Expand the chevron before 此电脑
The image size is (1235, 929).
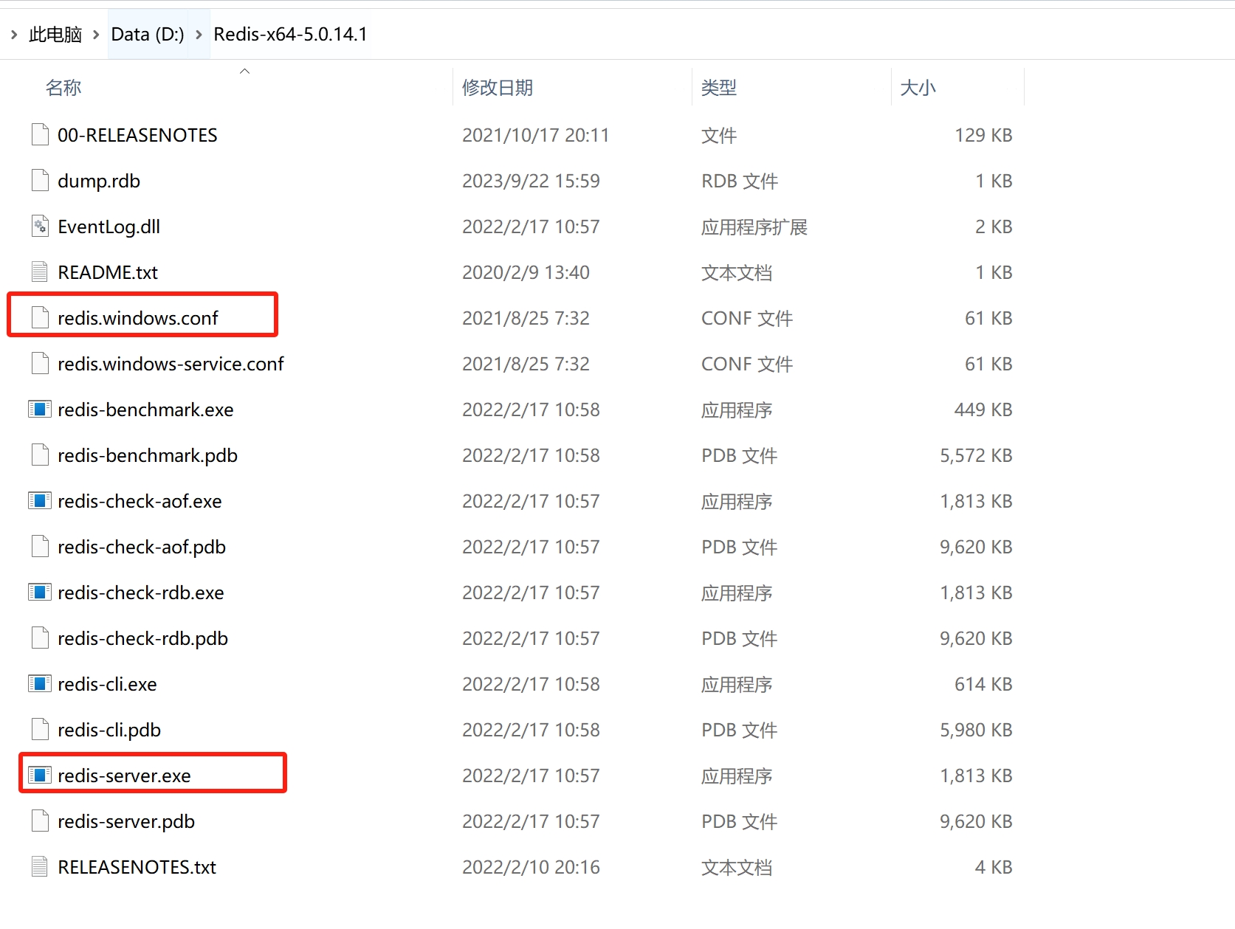pyautogui.click(x=14, y=34)
